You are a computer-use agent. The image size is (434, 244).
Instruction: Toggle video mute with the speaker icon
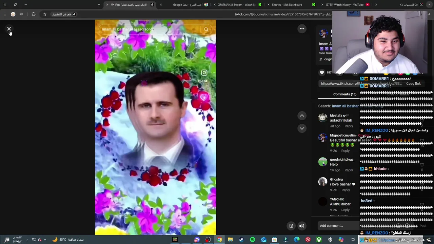[x=301, y=226]
